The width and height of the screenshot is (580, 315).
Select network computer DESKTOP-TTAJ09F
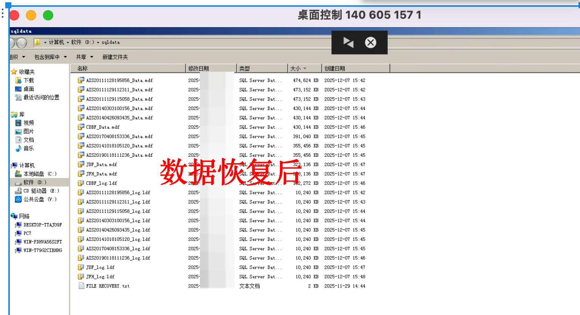pyautogui.click(x=42, y=225)
